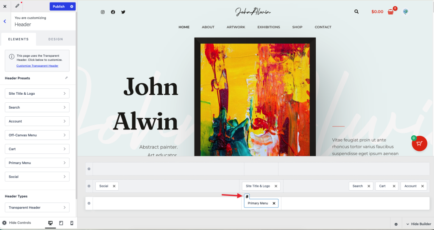434x230 pixels.
Task: Expand the Off-Canvas Menu element
Action: tap(37, 135)
